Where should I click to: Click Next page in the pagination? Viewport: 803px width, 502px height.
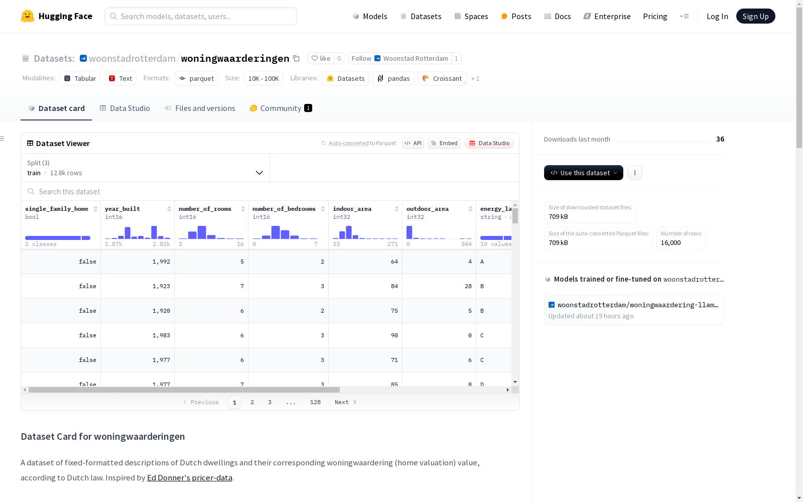tap(345, 402)
